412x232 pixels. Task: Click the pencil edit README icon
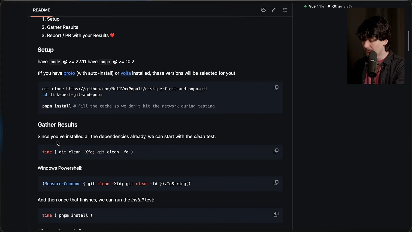pos(274,10)
